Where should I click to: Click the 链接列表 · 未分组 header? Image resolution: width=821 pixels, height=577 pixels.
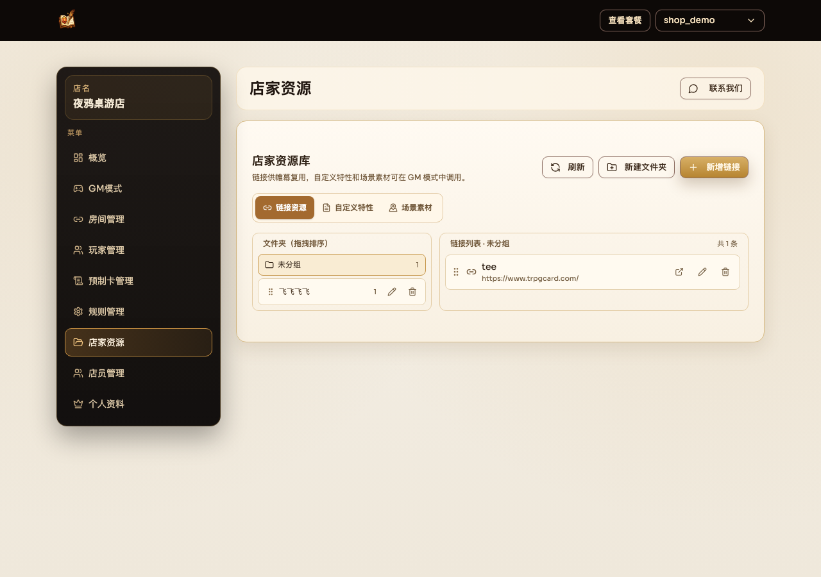480,244
